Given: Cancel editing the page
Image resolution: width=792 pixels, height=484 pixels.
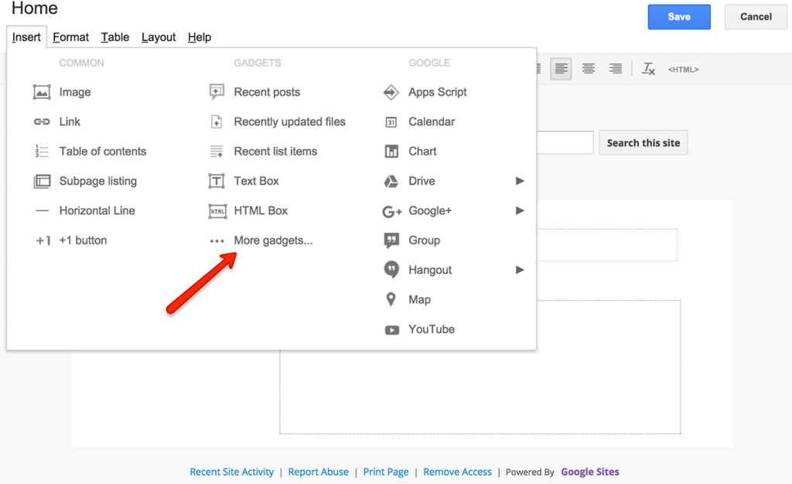Looking at the screenshot, I should pyautogui.click(x=756, y=17).
